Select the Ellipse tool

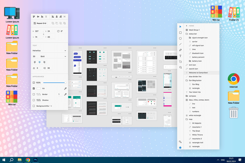pyautogui.click(x=180, y=38)
